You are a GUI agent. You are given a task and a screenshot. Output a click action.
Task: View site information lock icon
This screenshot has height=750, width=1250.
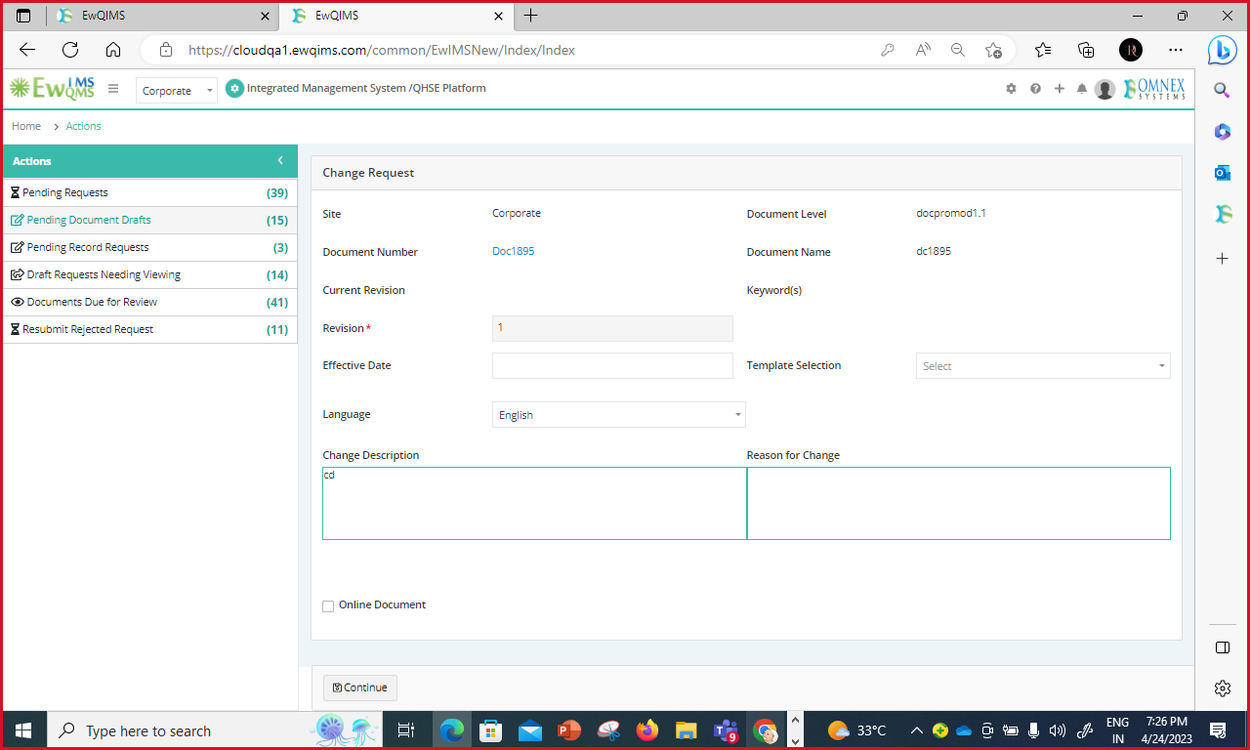166,50
